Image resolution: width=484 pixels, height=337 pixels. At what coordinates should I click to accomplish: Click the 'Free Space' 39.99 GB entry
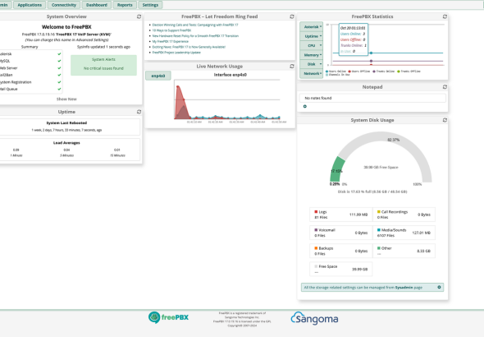click(x=341, y=269)
